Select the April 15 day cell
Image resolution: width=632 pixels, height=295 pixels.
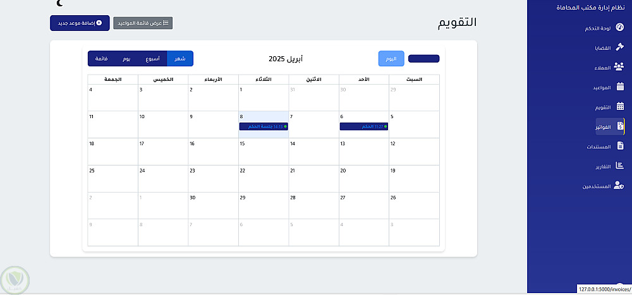pos(264,152)
